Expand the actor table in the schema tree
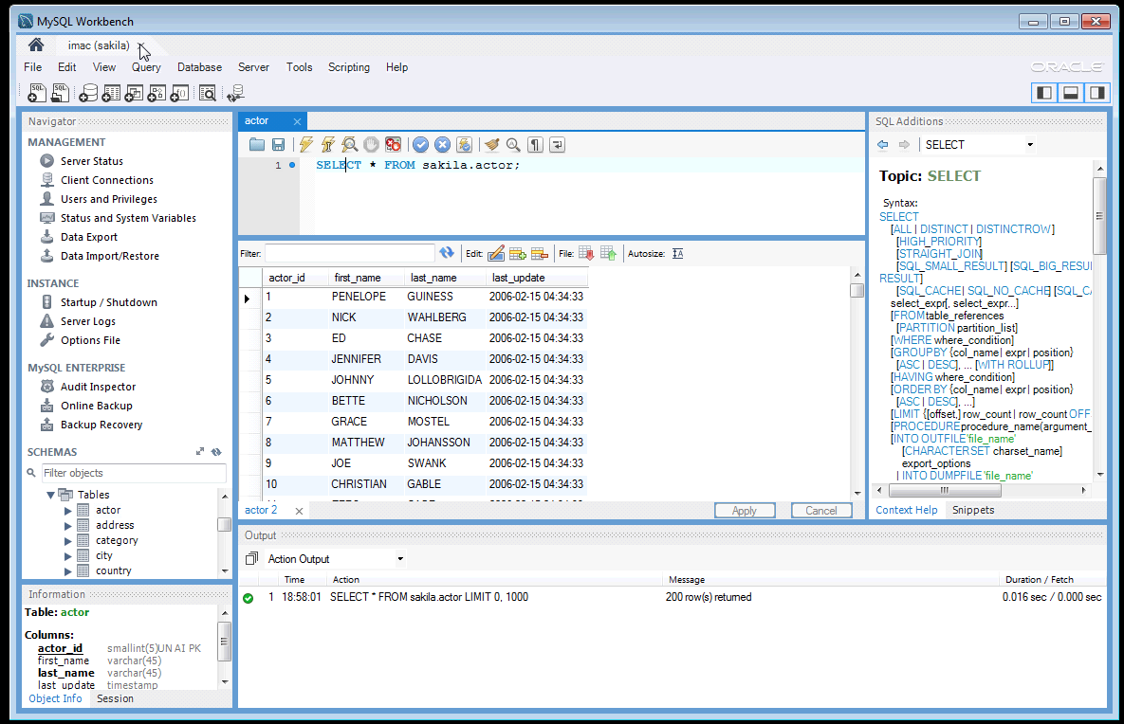The height and width of the screenshot is (724, 1124). pos(68,511)
